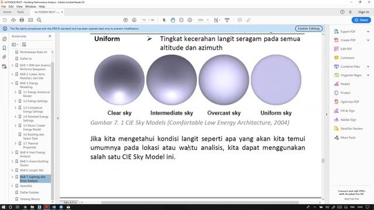374x210 pixels.
Task: Activate the selection arrow tool
Action: 164,20
